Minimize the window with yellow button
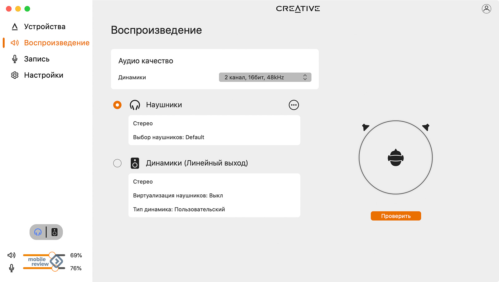This screenshot has width=499, height=282. (18, 9)
